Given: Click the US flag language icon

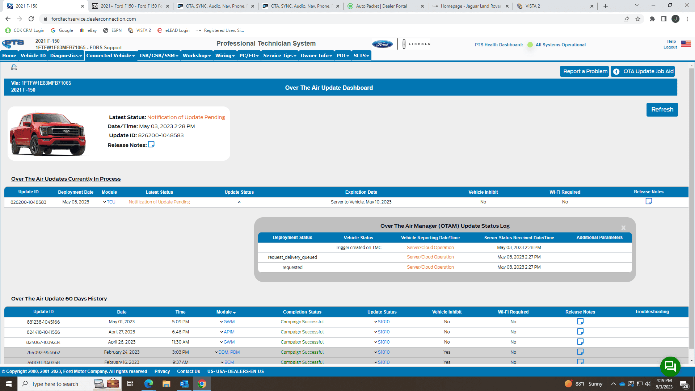Looking at the screenshot, I should [x=686, y=44].
